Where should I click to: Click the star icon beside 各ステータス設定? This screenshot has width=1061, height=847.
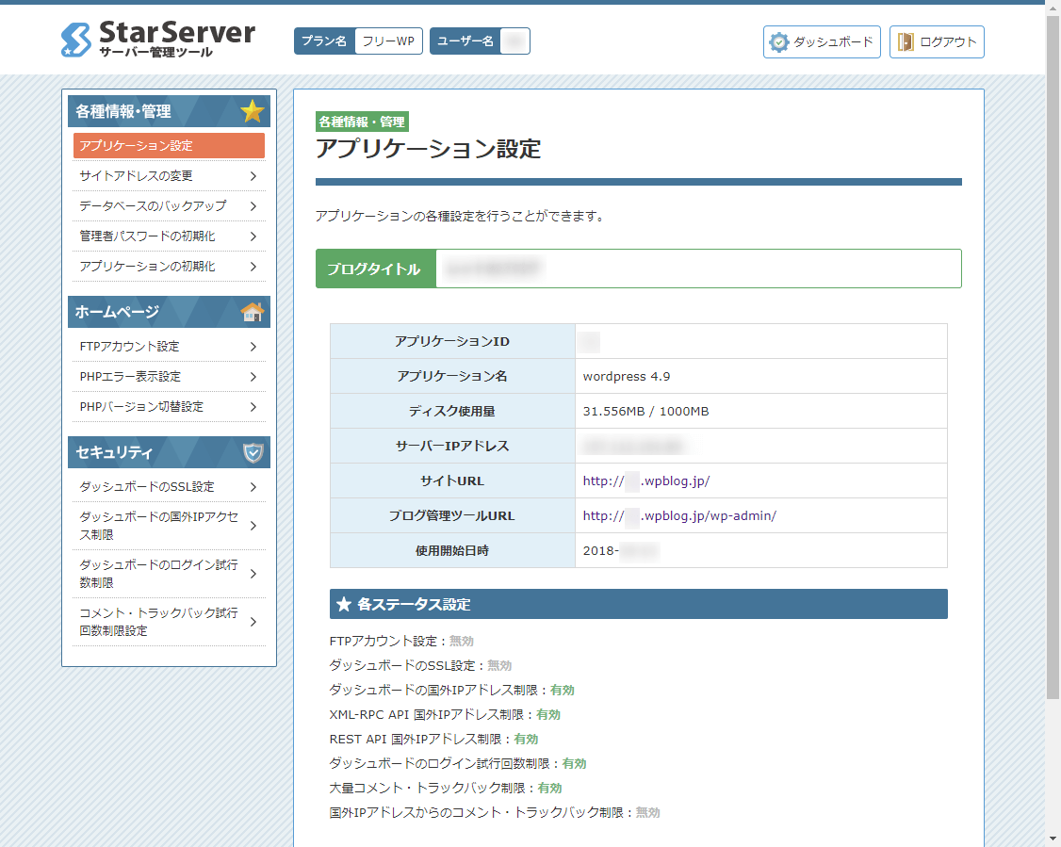click(344, 604)
